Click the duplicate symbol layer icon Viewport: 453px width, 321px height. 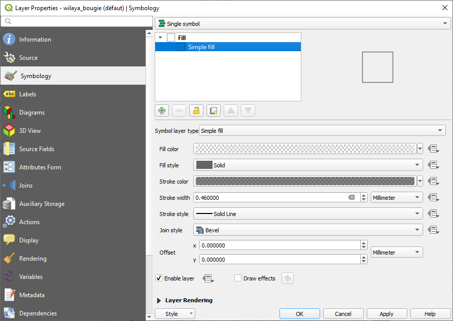(214, 111)
